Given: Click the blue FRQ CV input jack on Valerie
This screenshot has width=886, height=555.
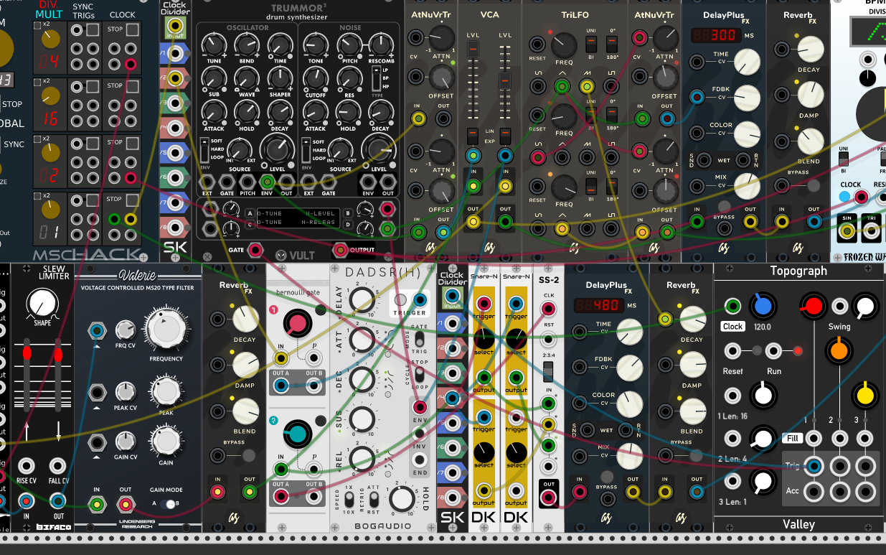Looking at the screenshot, I should pyautogui.click(x=96, y=330).
